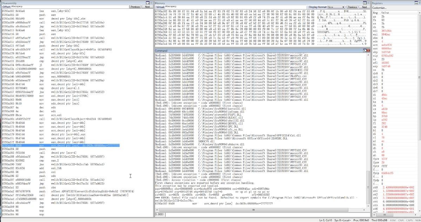Open the Display format dropdown
Screen dimensions: 421x222
pyautogui.click(x=336, y=7)
